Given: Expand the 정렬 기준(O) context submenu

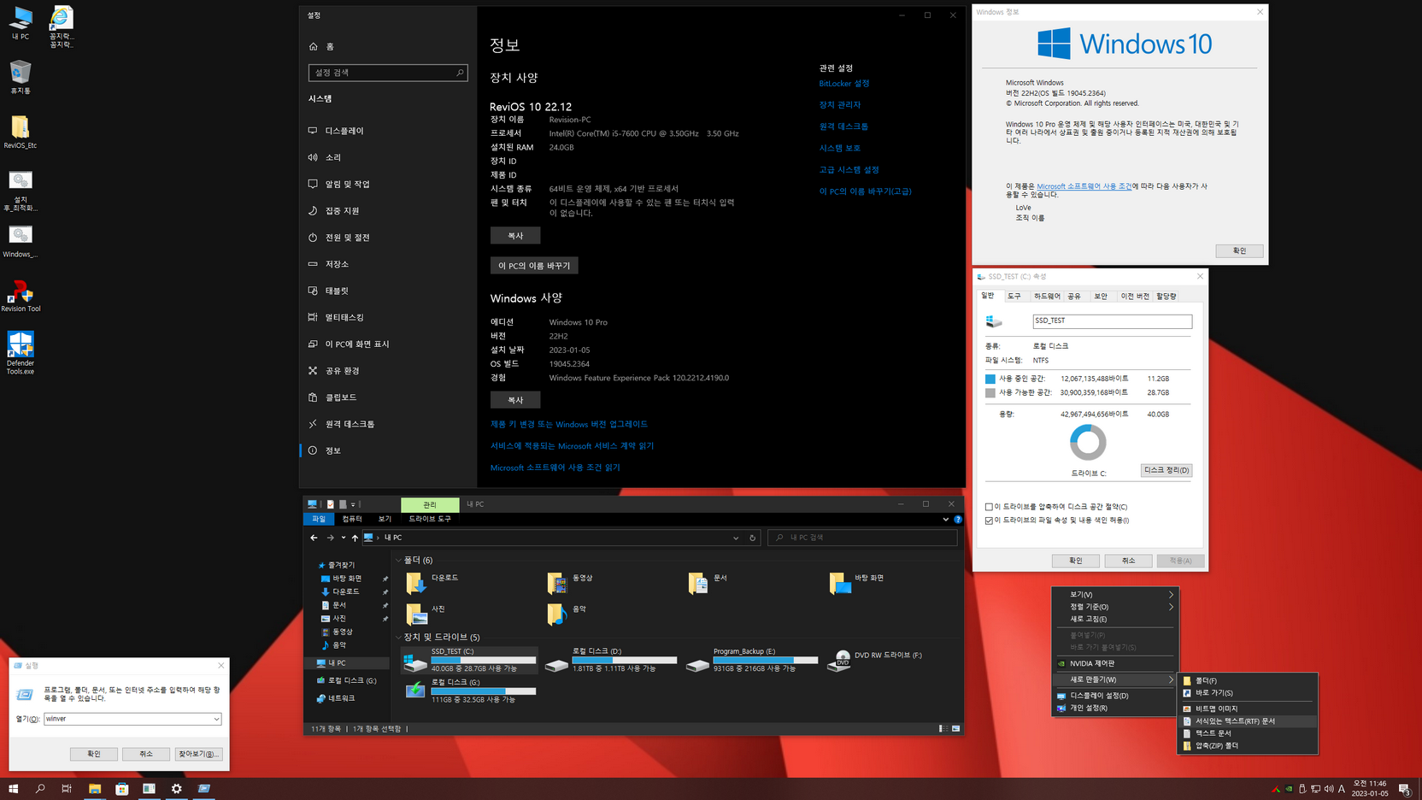Looking at the screenshot, I should (x=1171, y=607).
